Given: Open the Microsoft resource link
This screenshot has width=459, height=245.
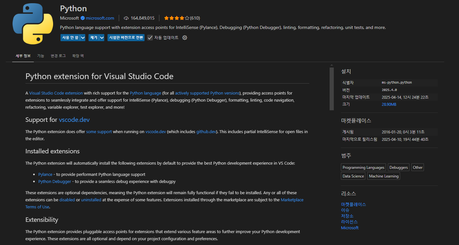Looking at the screenshot, I should 350,228.
